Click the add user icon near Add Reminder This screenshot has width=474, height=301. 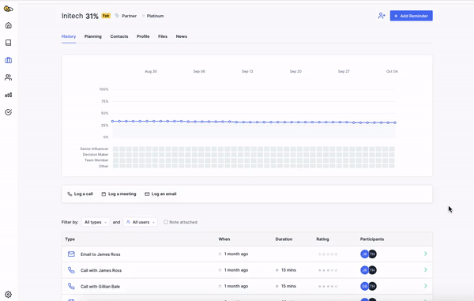[382, 16]
